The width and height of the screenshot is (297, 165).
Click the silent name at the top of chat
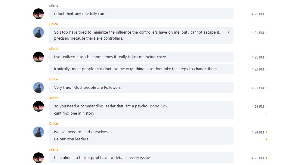point(54,5)
